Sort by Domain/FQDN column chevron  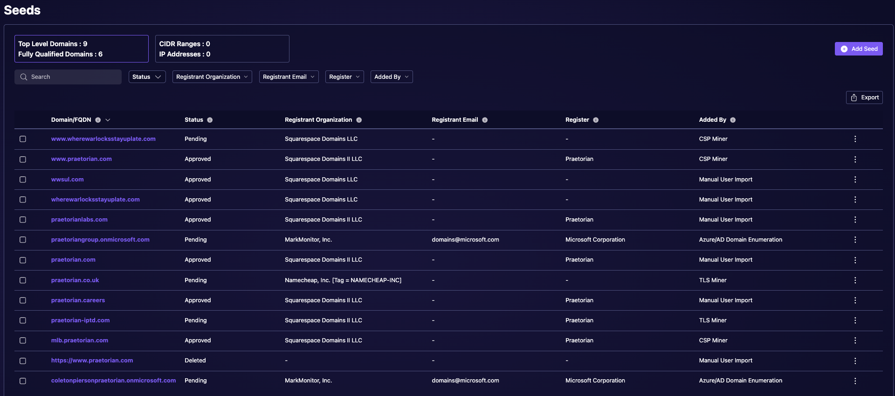[108, 120]
